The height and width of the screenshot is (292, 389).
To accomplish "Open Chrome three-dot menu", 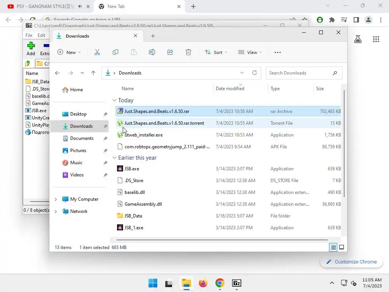I will point(381,20).
